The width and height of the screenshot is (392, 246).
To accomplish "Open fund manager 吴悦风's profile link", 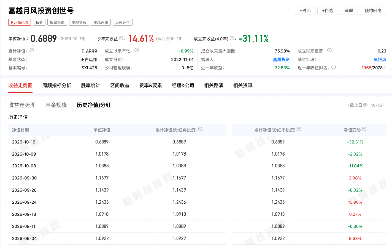I will [380, 60].
